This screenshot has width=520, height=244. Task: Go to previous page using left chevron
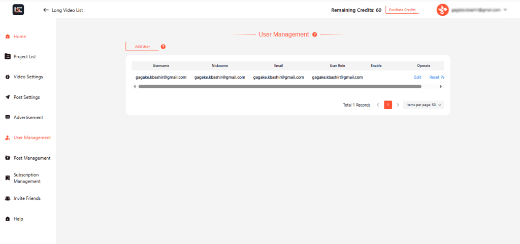pos(378,105)
